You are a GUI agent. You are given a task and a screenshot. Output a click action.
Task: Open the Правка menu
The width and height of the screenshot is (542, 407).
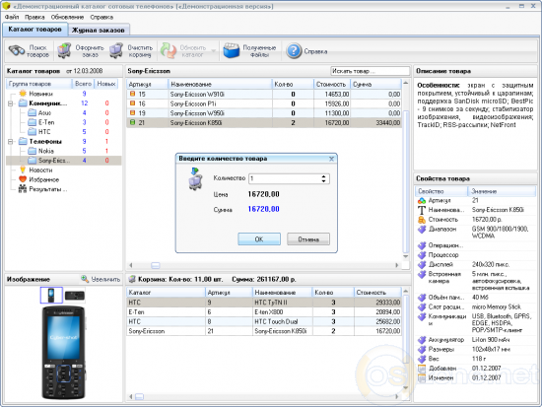[x=34, y=17]
